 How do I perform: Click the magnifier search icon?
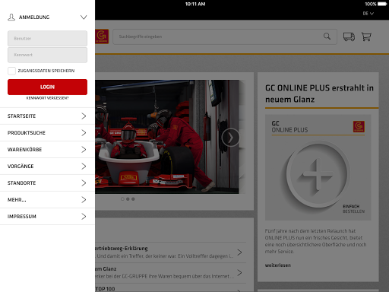tap(327, 36)
